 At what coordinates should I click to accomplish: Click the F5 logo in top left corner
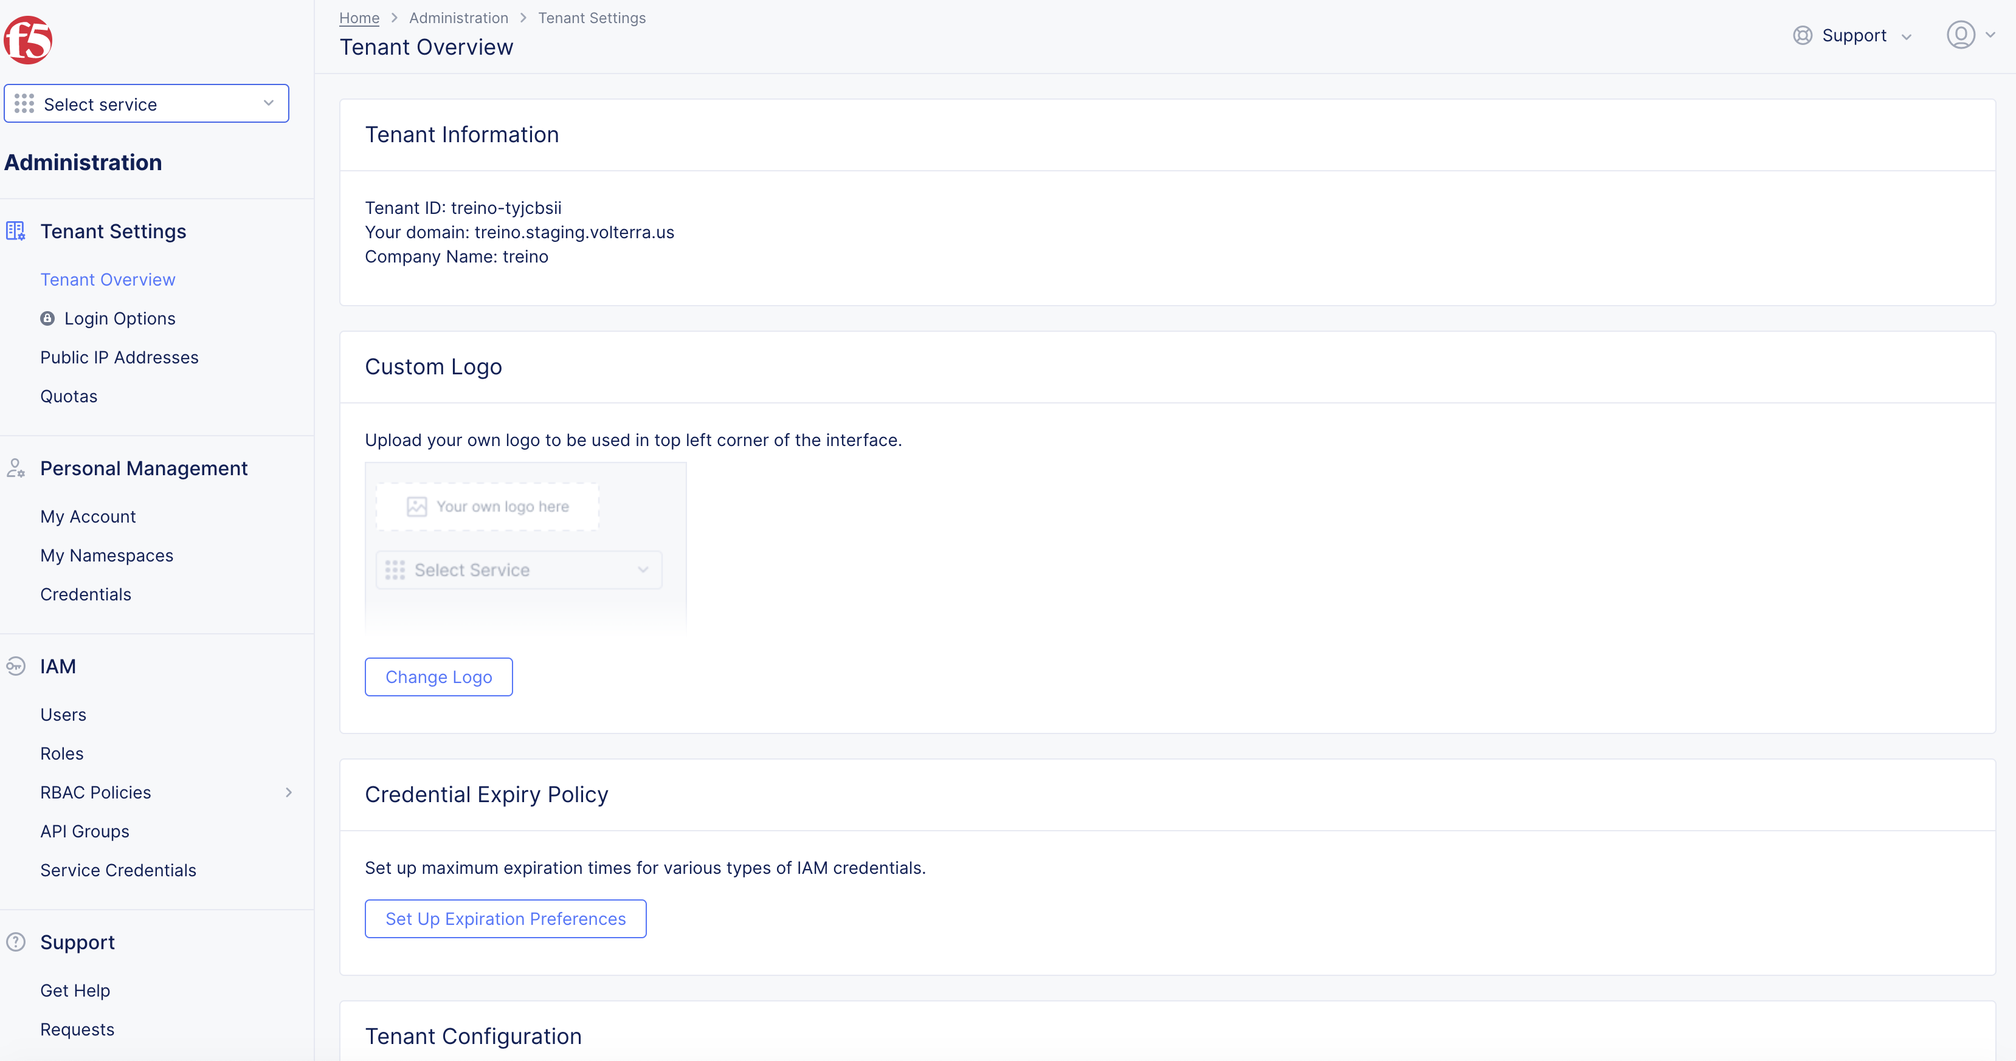coord(28,40)
